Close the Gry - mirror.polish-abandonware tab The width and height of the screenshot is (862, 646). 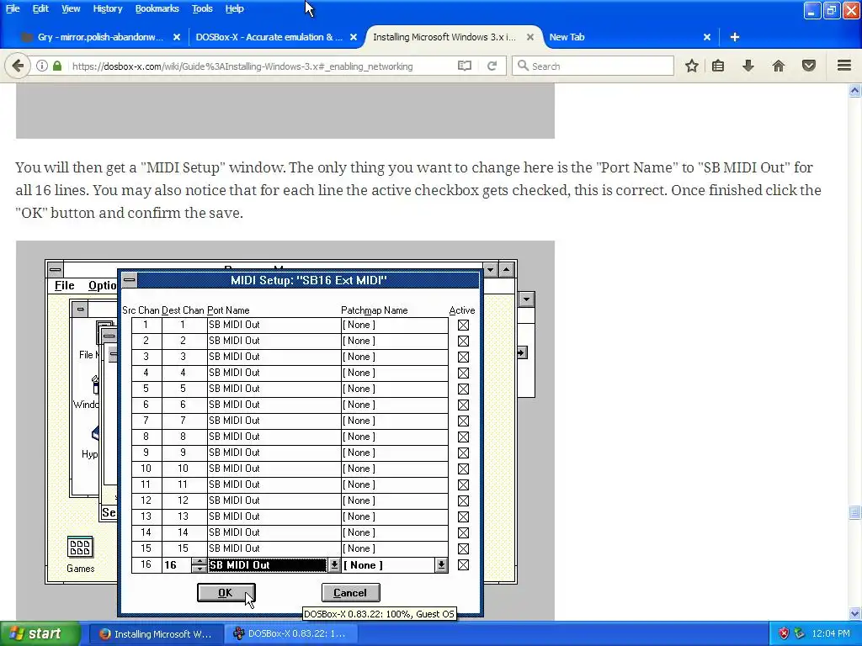pyautogui.click(x=177, y=37)
